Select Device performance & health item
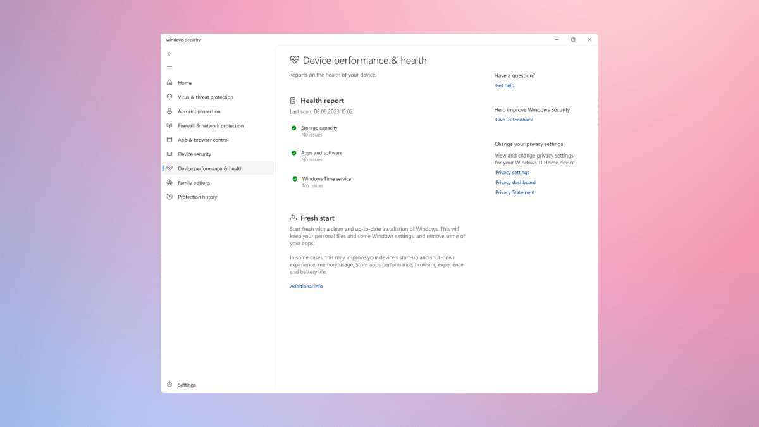Image resolution: width=759 pixels, height=427 pixels. (x=218, y=168)
